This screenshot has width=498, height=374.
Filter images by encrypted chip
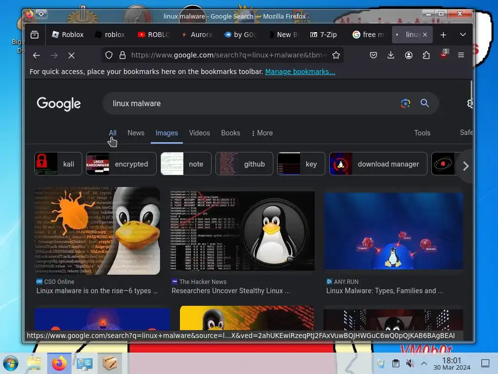click(x=121, y=164)
